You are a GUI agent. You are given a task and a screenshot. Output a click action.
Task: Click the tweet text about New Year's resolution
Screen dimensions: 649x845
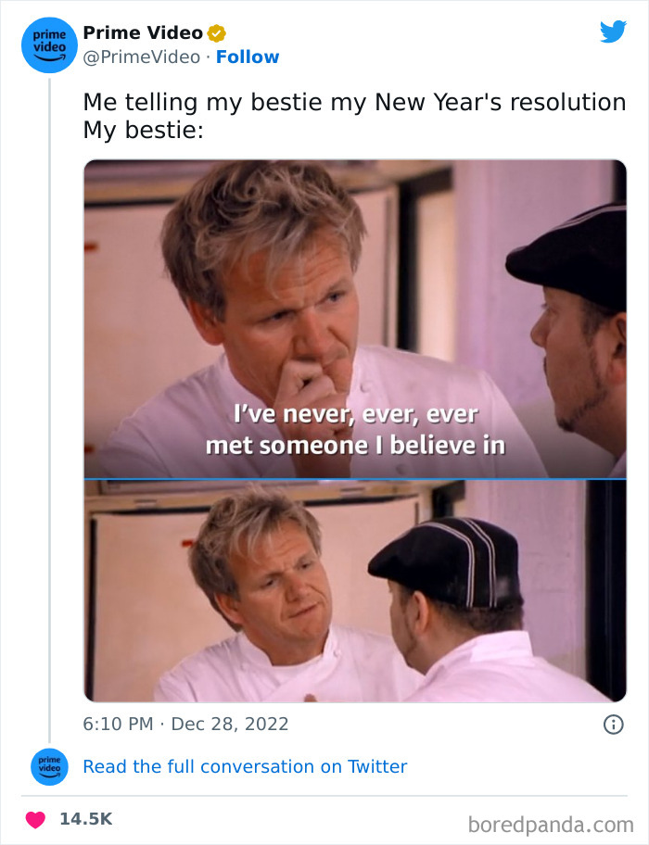[354, 103]
